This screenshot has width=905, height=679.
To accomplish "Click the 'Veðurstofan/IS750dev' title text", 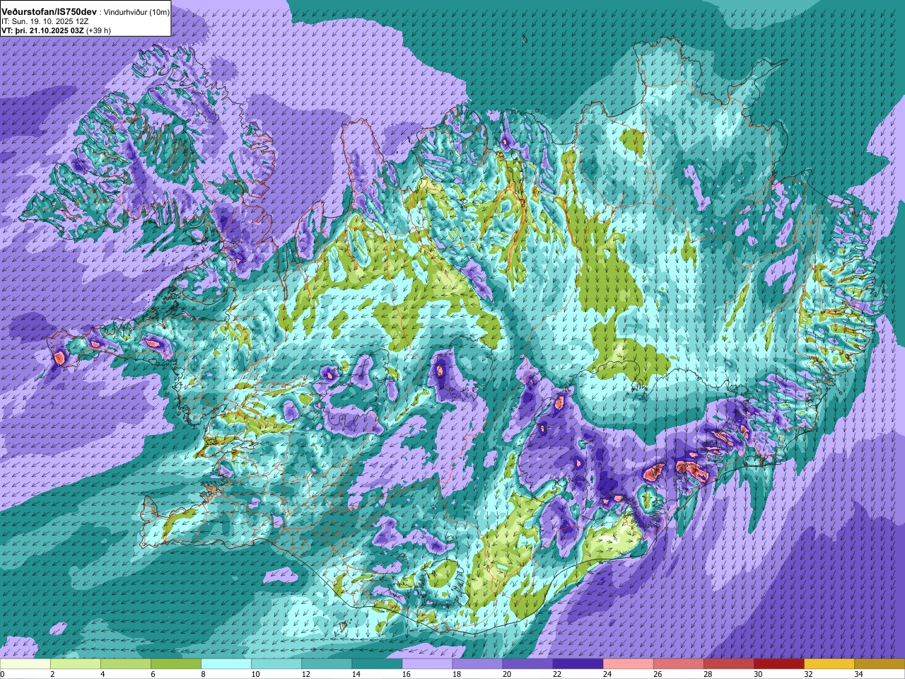I will pyautogui.click(x=49, y=12).
